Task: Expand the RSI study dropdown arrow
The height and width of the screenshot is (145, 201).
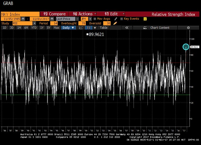Action: 34,23
